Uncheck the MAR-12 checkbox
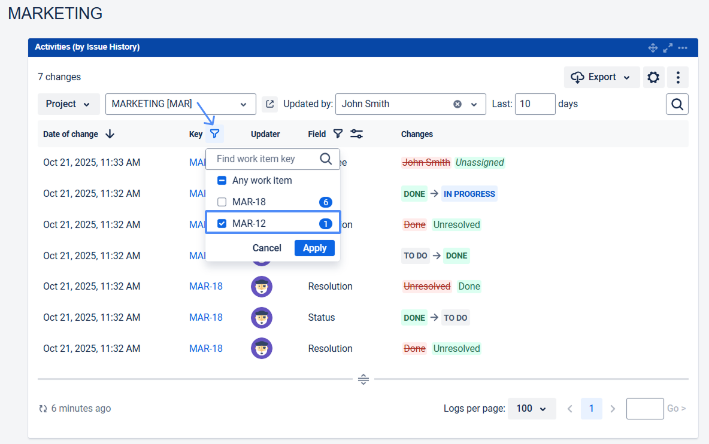 (x=222, y=223)
